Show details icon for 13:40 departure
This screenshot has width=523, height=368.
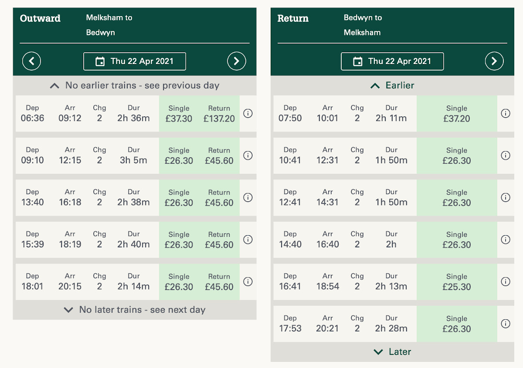click(x=248, y=197)
